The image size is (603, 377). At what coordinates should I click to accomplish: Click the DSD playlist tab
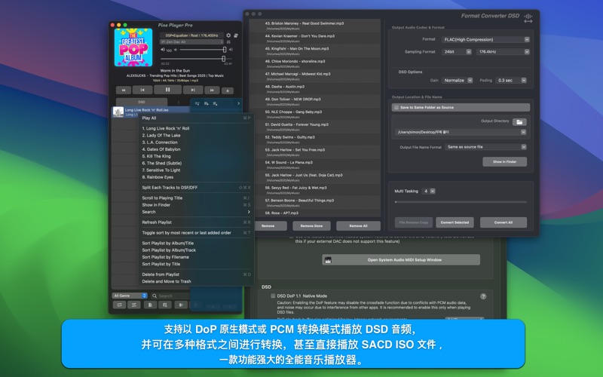coord(142,103)
